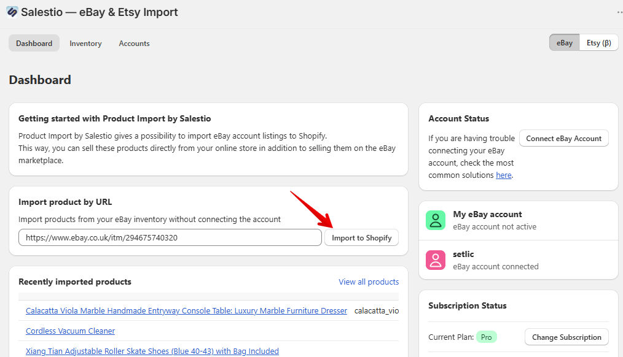Open View all products link
This screenshot has height=357, width=623.
click(x=369, y=282)
